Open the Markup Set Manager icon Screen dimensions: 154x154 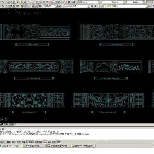point(65,2)
